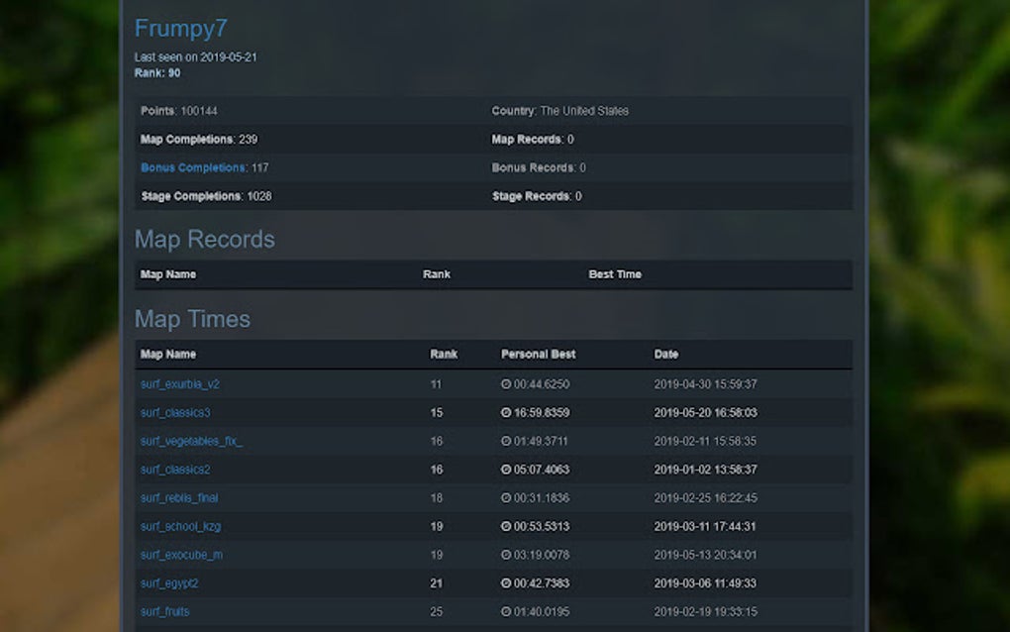The image size is (1010, 632).
Task: Click rank 18 in surf_rebils_final row
Action: (x=436, y=497)
